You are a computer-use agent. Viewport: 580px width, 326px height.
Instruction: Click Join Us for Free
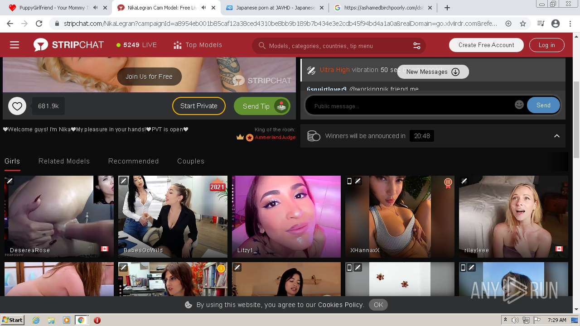pos(149,77)
